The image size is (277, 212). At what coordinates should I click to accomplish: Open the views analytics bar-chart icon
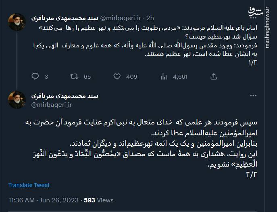(x=163, y=77)
